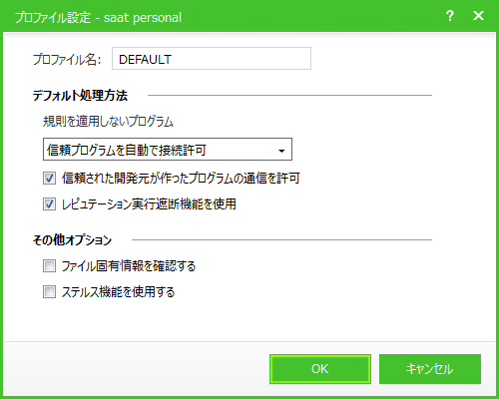
Task: Confirm settings with the OK button
Action: click(x=320, y=369)
